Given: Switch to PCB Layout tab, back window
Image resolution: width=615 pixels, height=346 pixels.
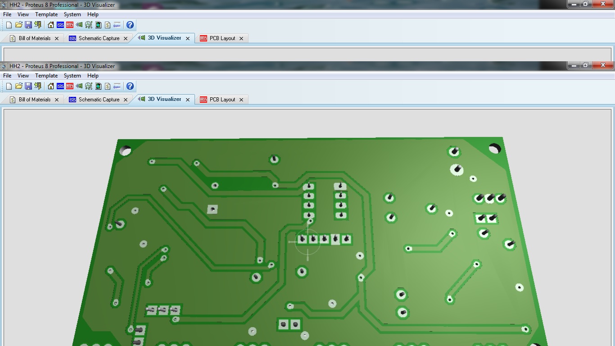Looking at the screenshot, I should 222,38.
